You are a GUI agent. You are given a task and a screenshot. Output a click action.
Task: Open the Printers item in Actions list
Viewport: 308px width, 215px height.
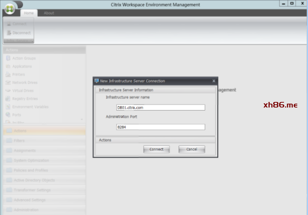pos(18,74)
